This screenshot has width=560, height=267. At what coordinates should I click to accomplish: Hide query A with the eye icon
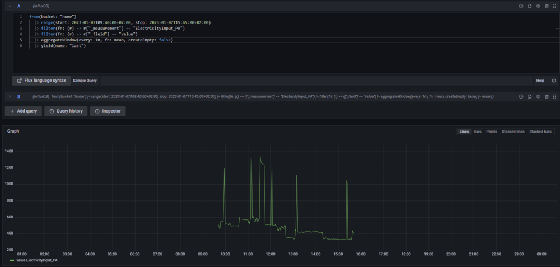pyautogui.click(x=538, y=6)
